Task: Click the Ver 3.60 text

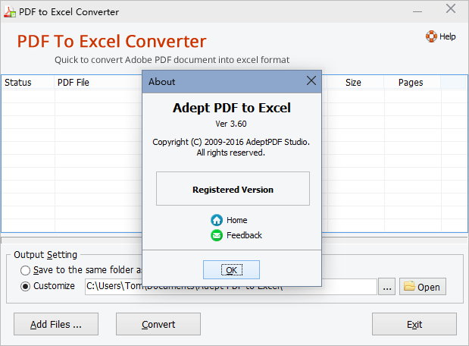Action: (231, 124)
